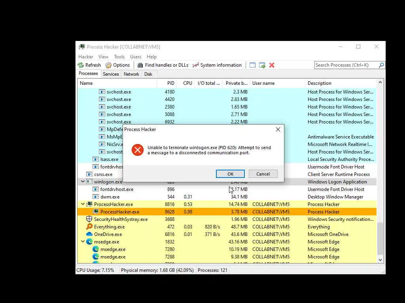Close the Process Hacker error dialog

coord(278,129)
